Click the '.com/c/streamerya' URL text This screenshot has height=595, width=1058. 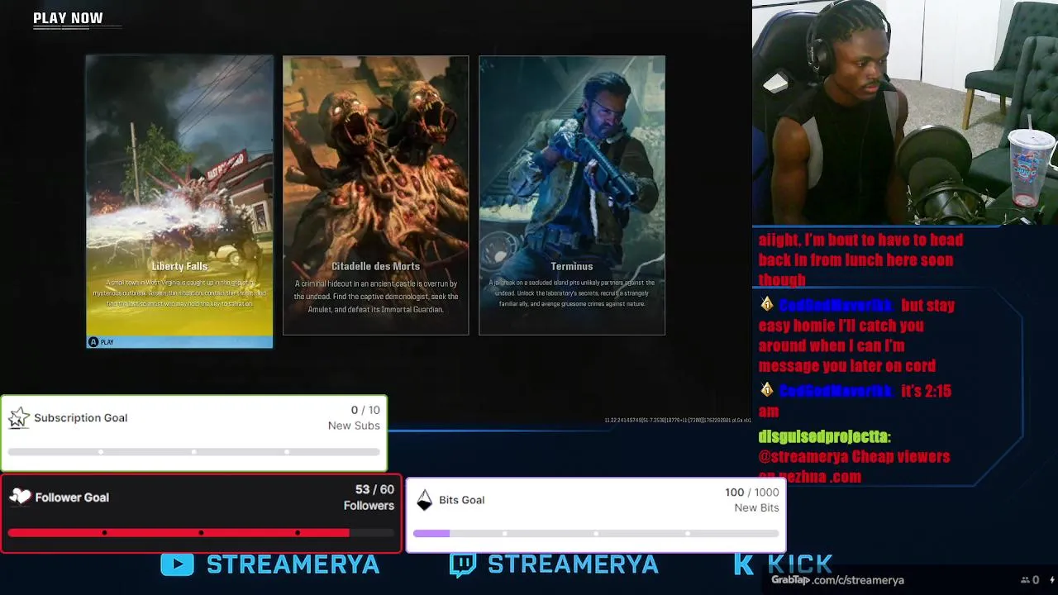coord(857,580)
